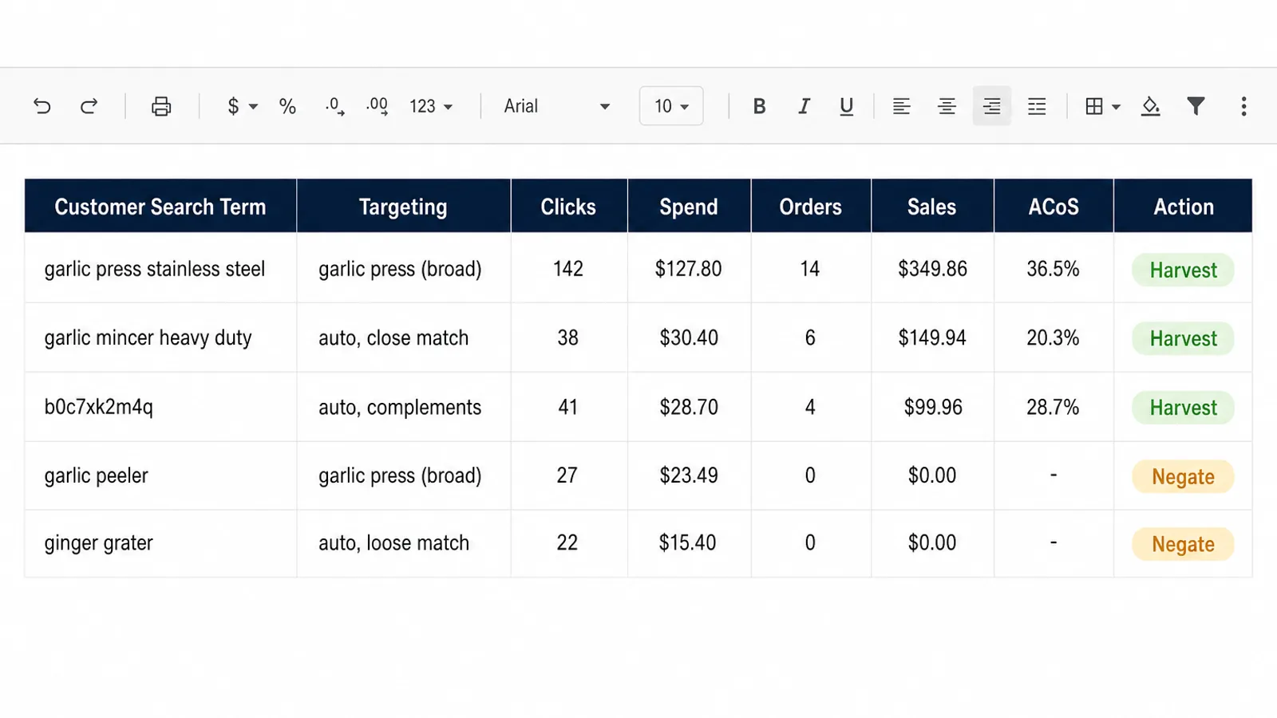Align text left
1277x718 pixels.
click(901, 106)
